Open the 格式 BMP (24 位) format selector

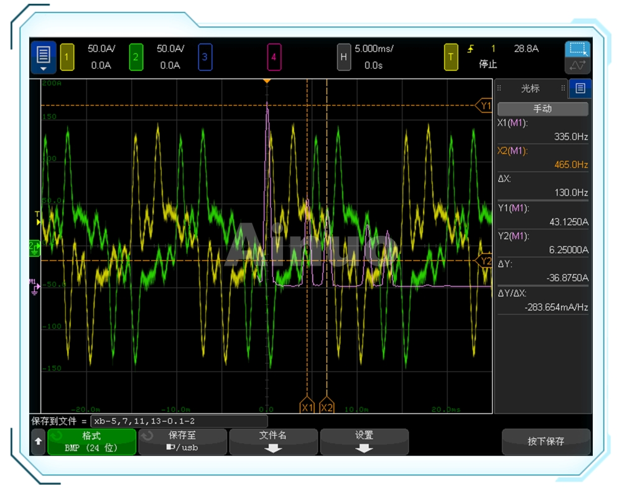pos(91,442)
